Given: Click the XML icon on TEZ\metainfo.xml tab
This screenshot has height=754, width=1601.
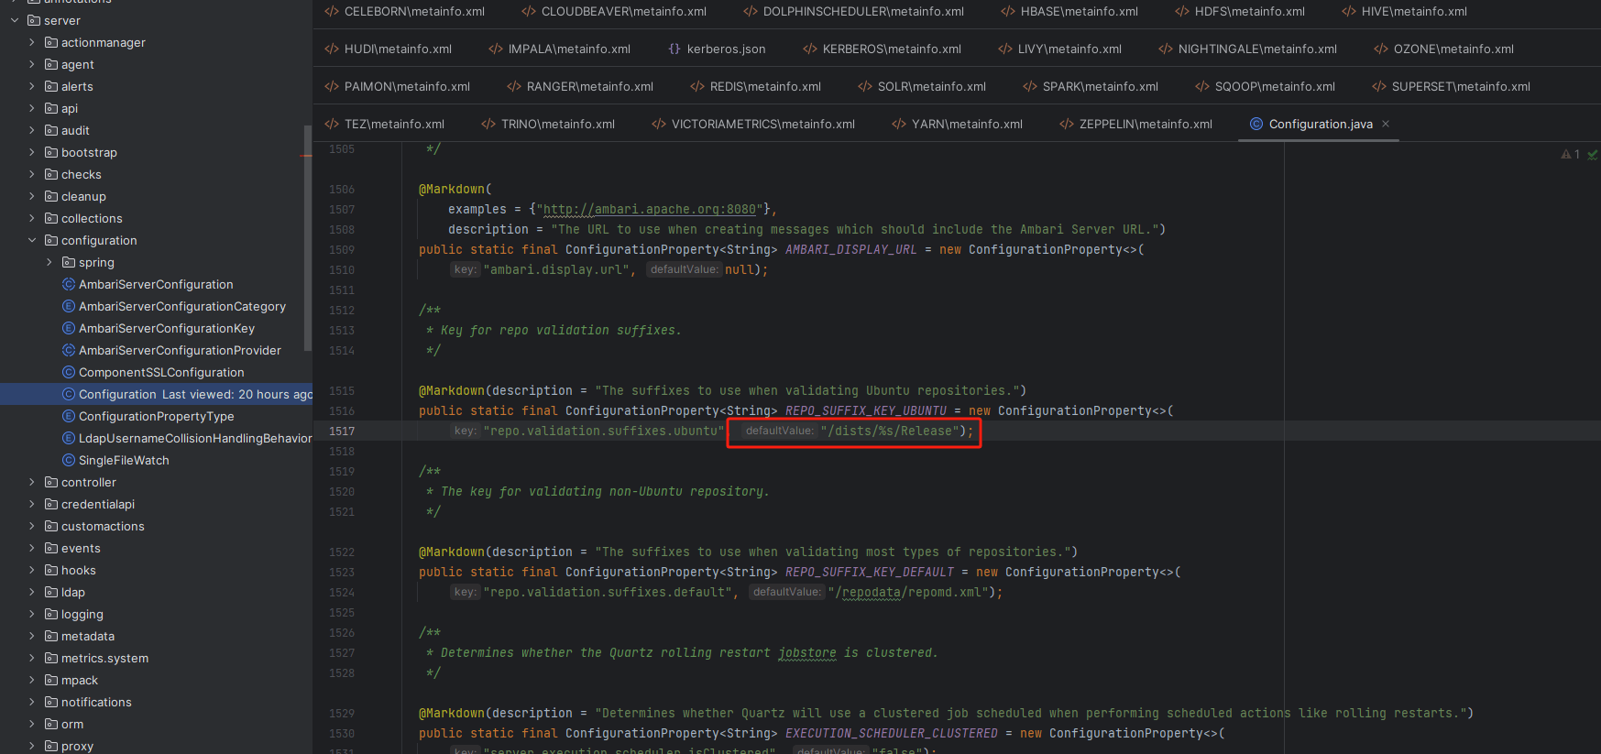Looking at the screenshot, I should point(332,124).
